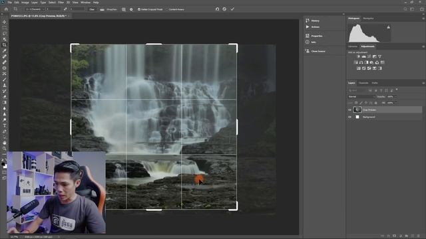
Task: Toggle lock all for the layer
Action: point(375,103)
